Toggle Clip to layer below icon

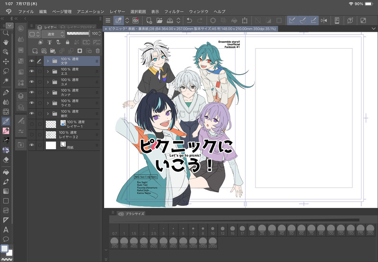(41, 42)
